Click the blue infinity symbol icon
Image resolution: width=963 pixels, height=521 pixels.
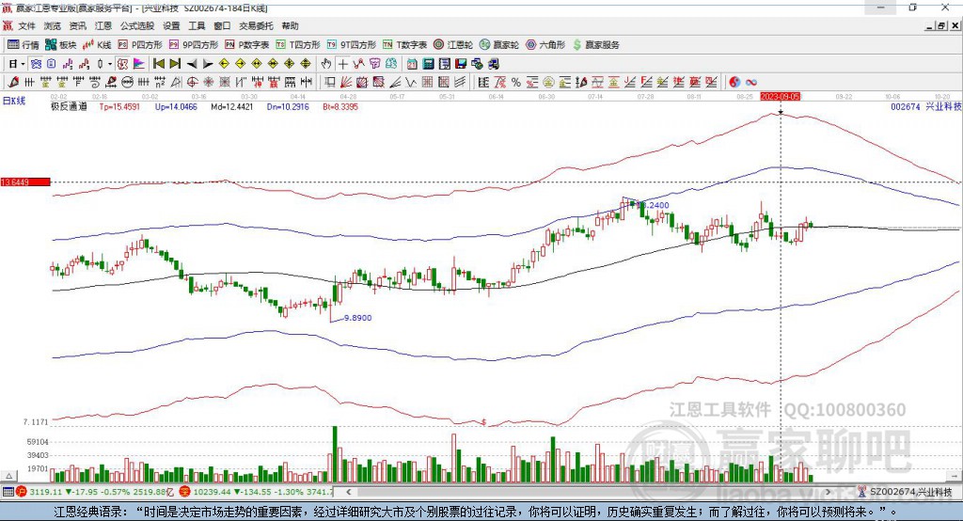pos(751,82)
